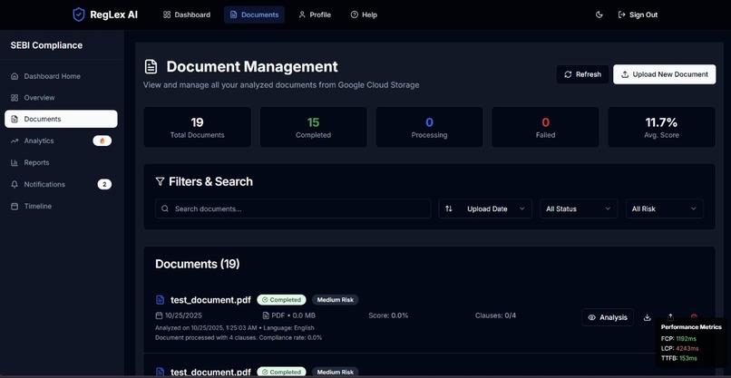Toggle dark mode moon icon
This screenshot has height=378, width=731.
click(x=599, y=15)
